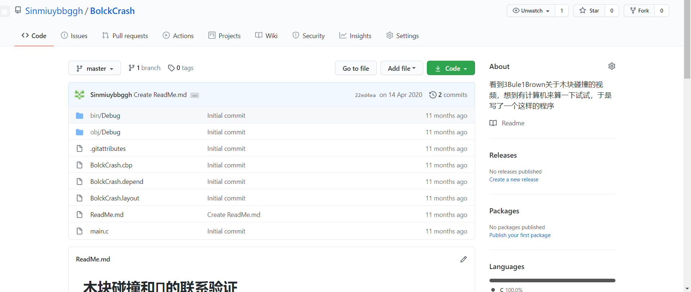Screen dimensions: 691x292
Task: Open Create ReadMe.md commit on the ReadMe.md row
Action: [234, 215]
